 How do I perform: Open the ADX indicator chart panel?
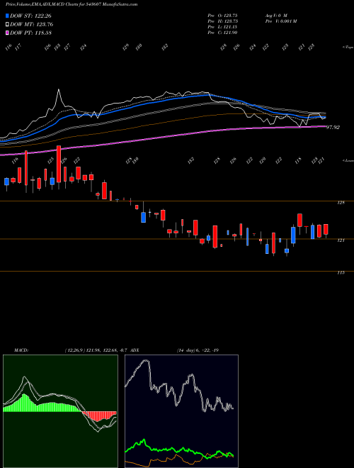pyautogui.click(x=181, y=411)
